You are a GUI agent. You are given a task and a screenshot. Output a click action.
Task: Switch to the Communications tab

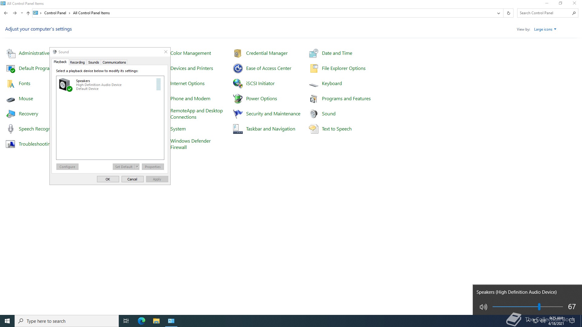coord(114,62)
